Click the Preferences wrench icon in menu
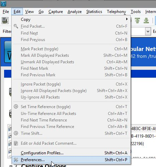The height and width of the screenshot is (167, 156). (x=16, y=160)
